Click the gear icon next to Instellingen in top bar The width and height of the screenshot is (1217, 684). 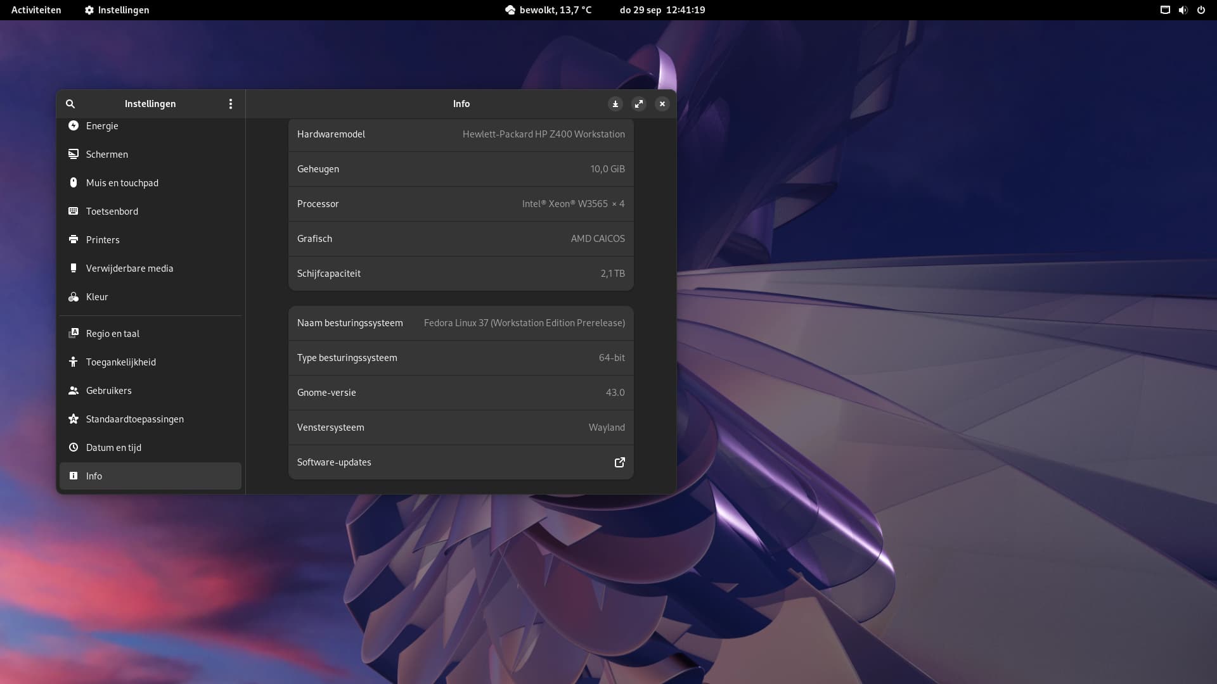[89, 10]
